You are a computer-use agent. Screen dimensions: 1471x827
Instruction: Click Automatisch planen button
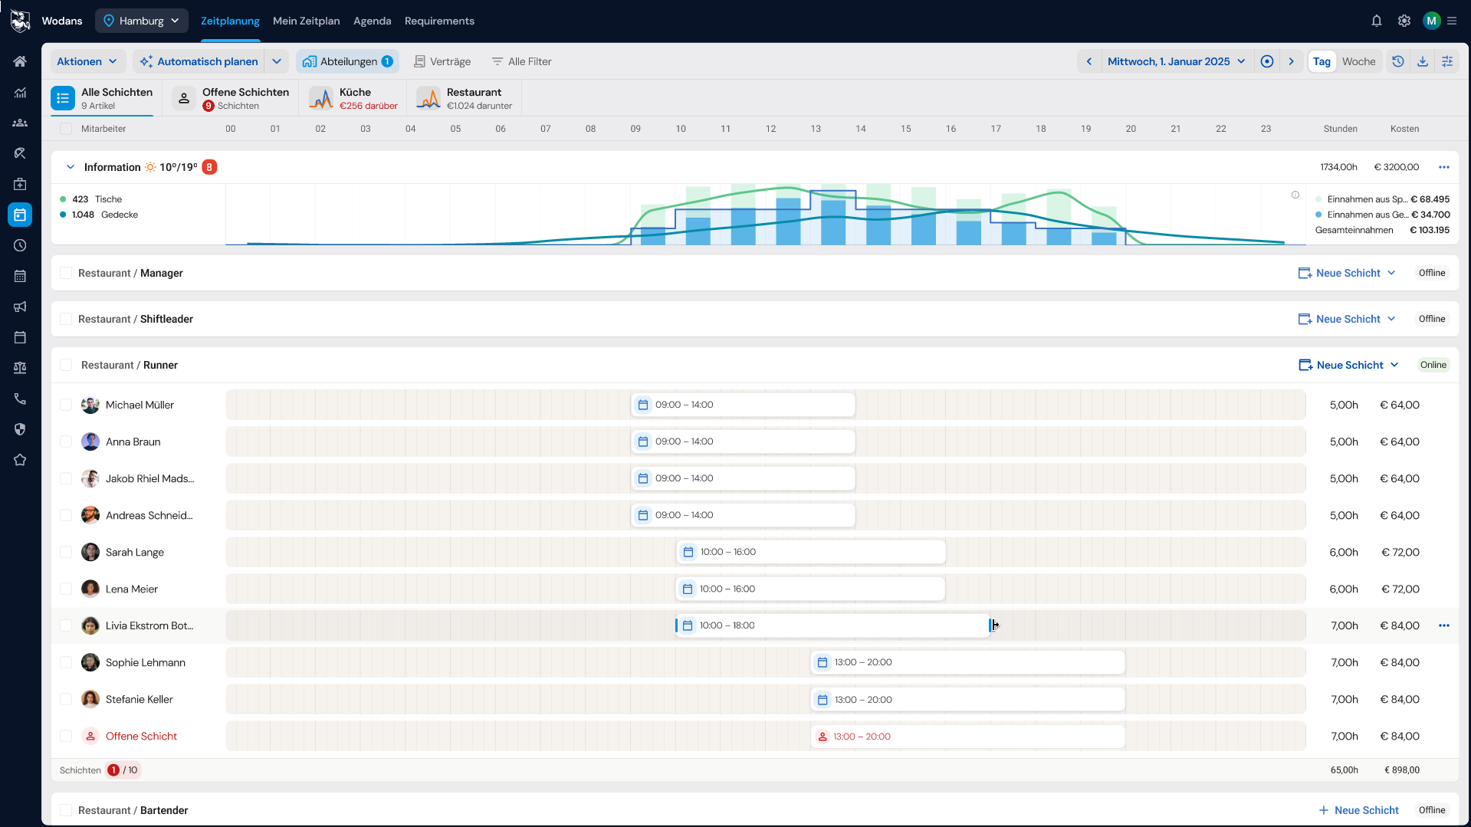pyautogui.click(x=199, y=61)
